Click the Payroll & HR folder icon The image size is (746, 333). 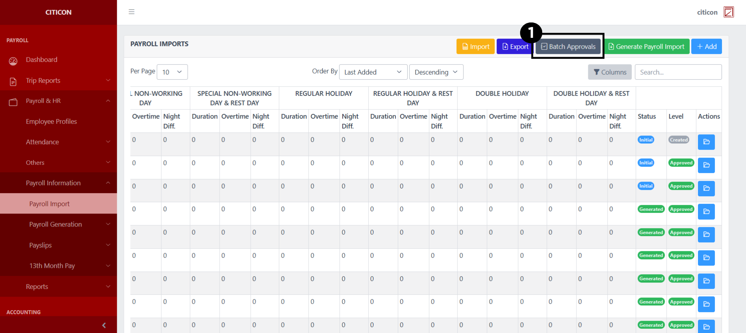13,102
